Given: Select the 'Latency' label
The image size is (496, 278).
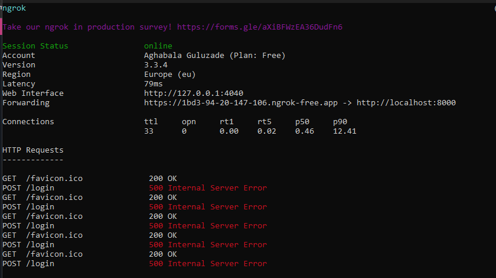Looking at the screenshot, I should [19, 84].
